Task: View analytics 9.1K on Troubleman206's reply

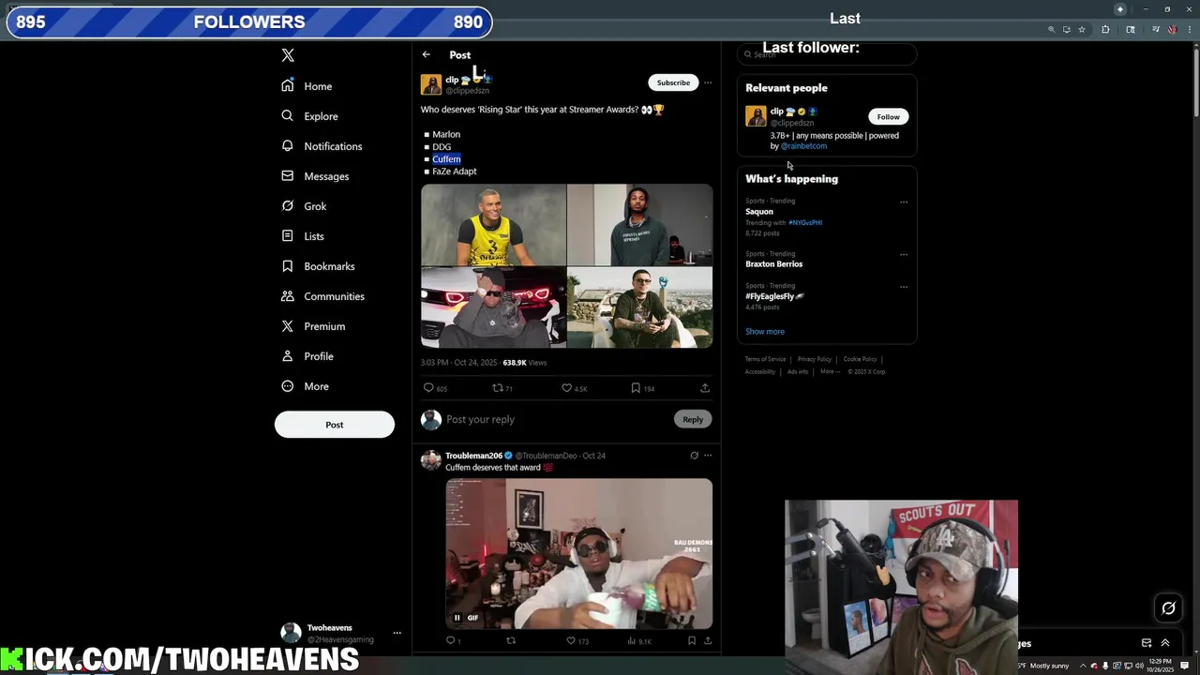Action: click(638, 641)
